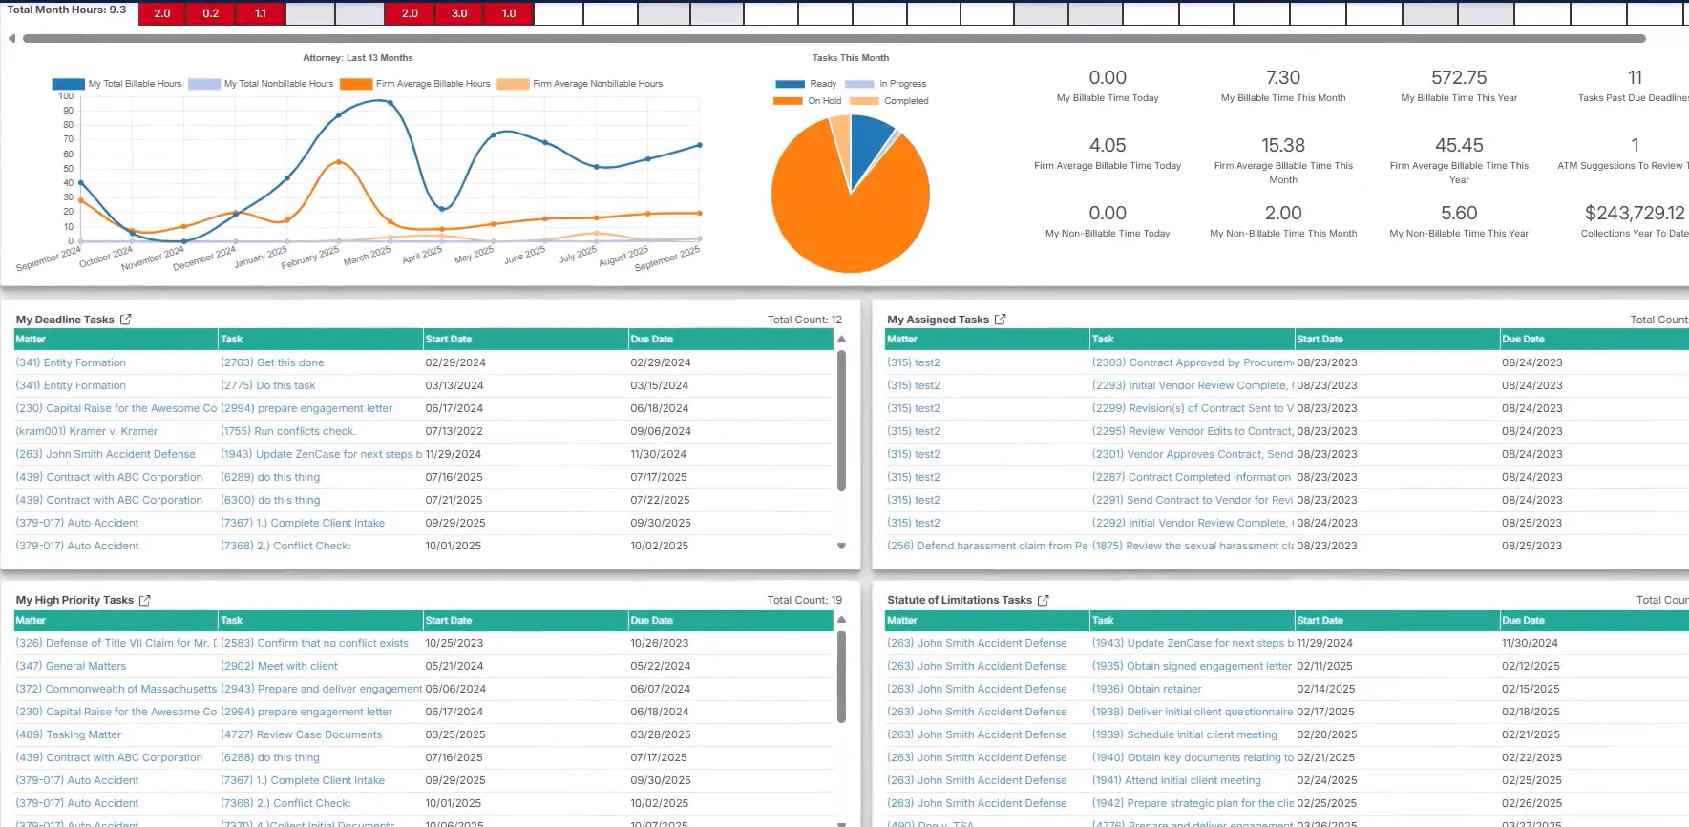Select the 0.2 hours calendar day cell

pos(211,13)
